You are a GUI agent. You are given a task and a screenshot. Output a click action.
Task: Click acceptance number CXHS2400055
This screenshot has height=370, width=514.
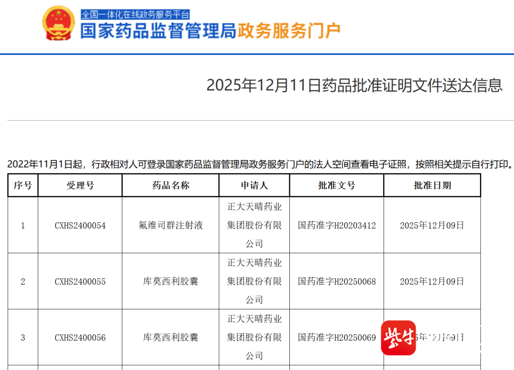click(x=80, y=282)
